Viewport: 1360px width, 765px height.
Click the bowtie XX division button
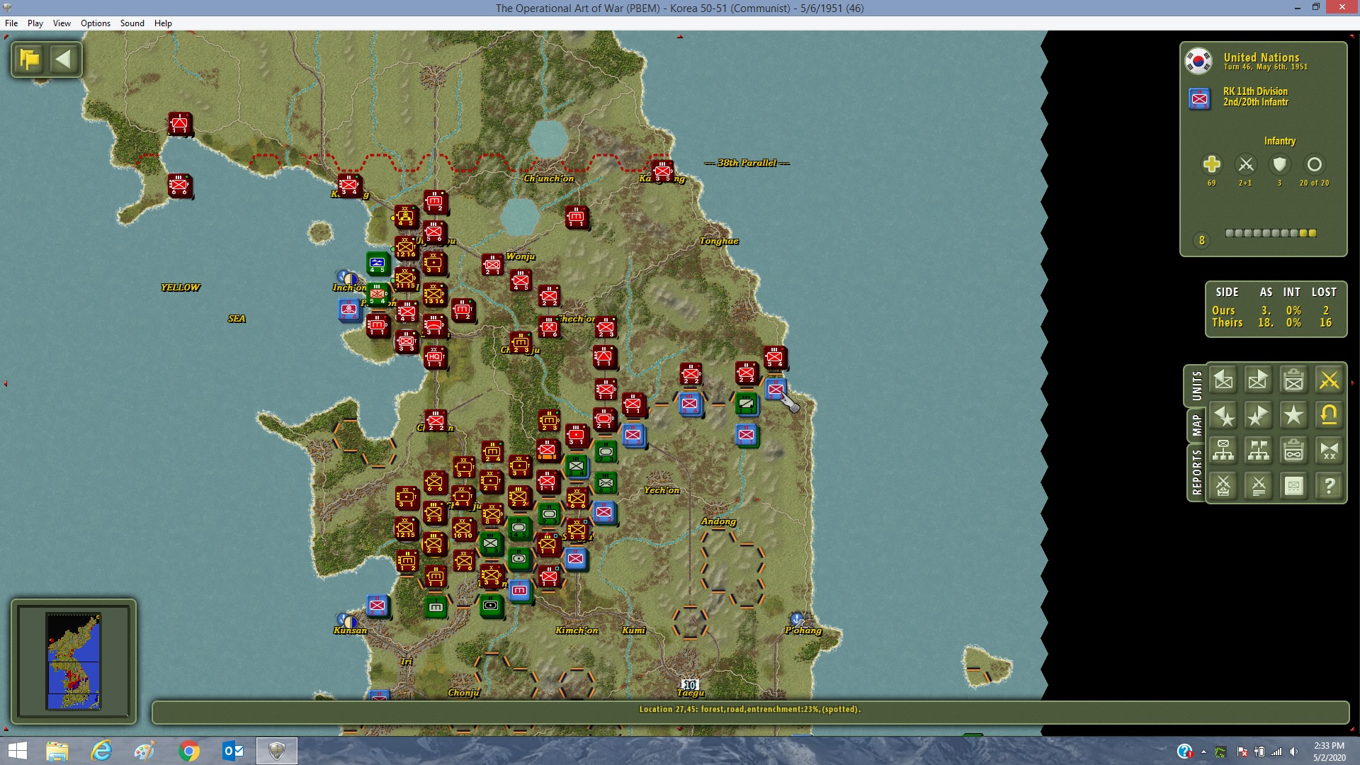(1329, 450)
